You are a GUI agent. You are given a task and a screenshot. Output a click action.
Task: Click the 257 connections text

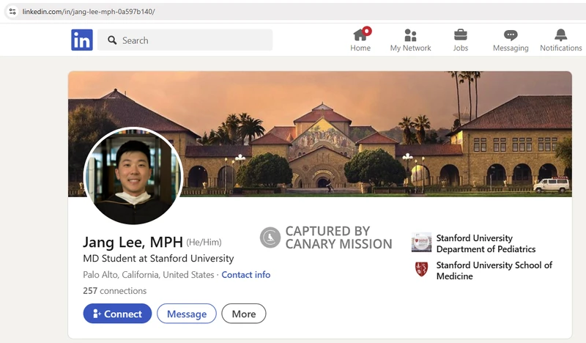click(115, 291)
